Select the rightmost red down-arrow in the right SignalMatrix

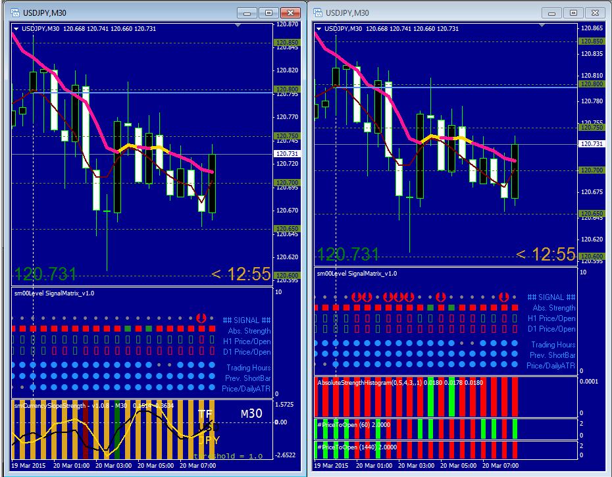(504, 297)
